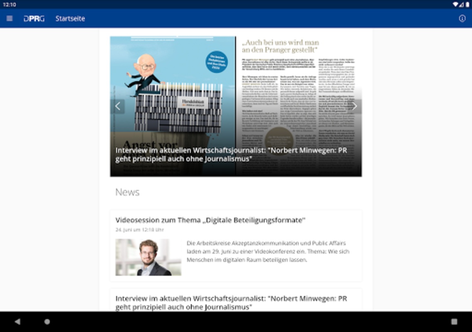472x332 pixels.
Task: Tap the portrait thumbnail of Videosession article
Action: 148,257
